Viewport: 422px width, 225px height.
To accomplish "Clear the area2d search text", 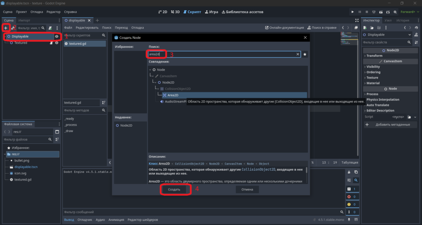I will [x=298, y=54].
